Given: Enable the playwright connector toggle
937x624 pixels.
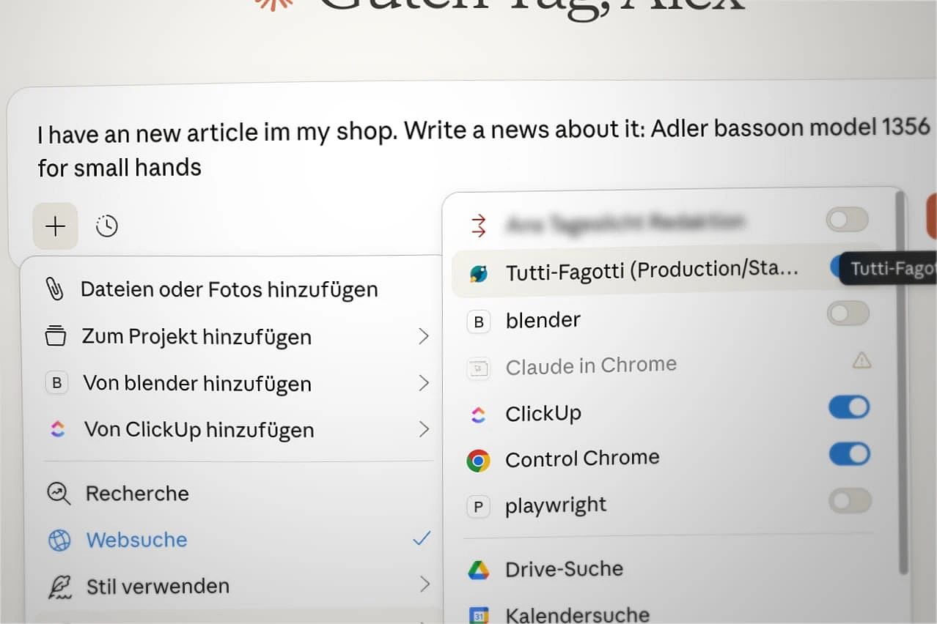Looking at the screenshot, I should [x=850, y=501].
